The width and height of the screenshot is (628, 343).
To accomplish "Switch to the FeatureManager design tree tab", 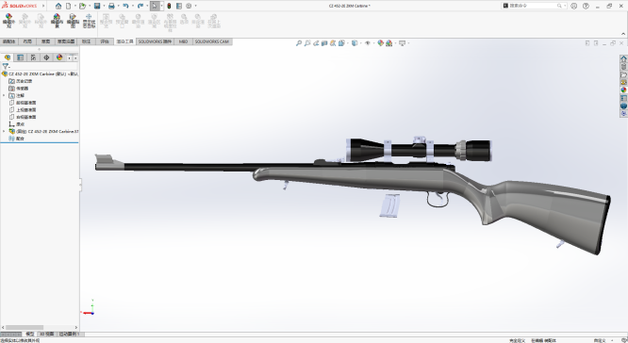I will (8, 57).
